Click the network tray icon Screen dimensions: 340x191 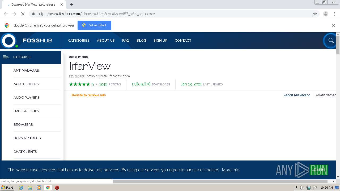(x=308, y=188)
